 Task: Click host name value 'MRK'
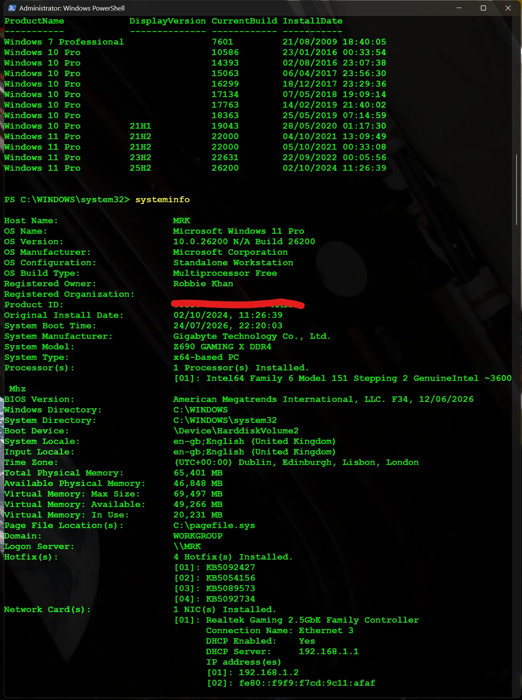pos(181,221)
